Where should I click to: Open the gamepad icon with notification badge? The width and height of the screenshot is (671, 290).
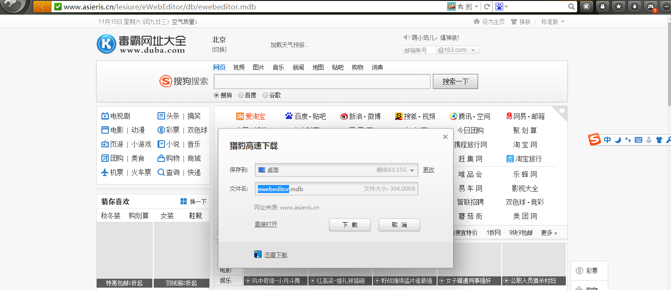pyautogui.click(x=651, y=7)
